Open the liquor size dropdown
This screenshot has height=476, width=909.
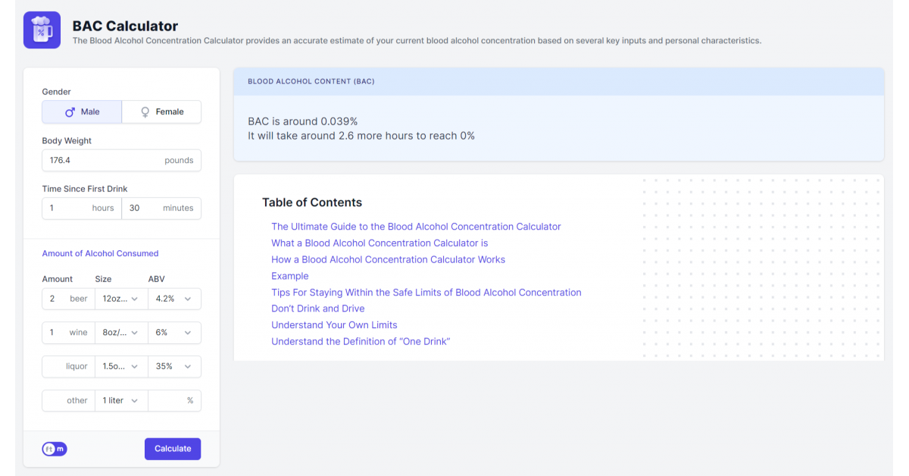pyautogui.click(x=120, y=367)
